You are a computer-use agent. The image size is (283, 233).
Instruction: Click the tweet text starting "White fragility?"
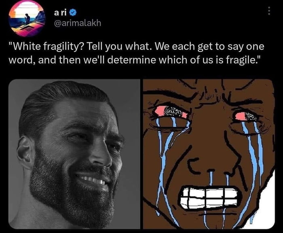(x=136, y=53)
